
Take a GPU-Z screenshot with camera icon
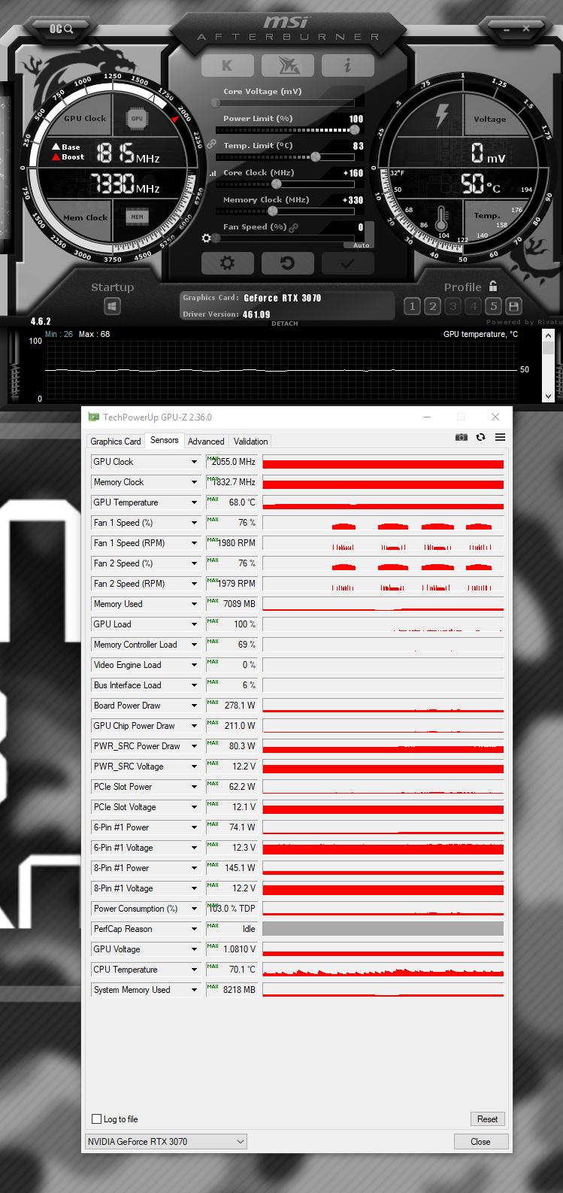point(462,437)
